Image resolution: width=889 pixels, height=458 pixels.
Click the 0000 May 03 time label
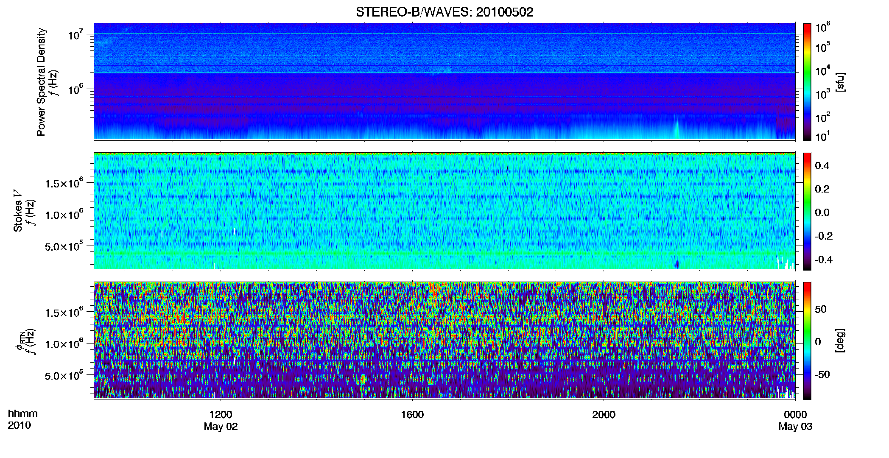point(795,420)
